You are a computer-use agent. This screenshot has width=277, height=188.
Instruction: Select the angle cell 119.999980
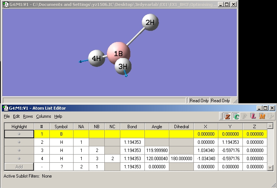(157, 150)
